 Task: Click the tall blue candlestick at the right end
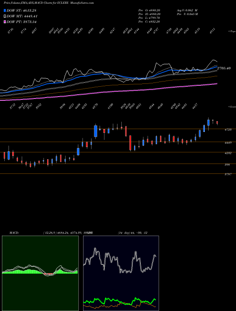208,123
